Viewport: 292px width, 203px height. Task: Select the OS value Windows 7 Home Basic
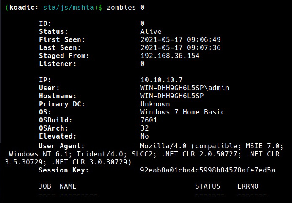coord(182,112)
